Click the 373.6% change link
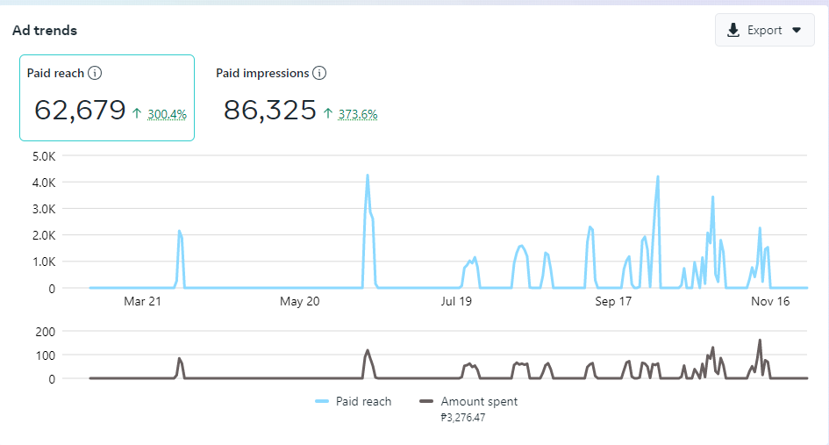 [x=357, y=114]
